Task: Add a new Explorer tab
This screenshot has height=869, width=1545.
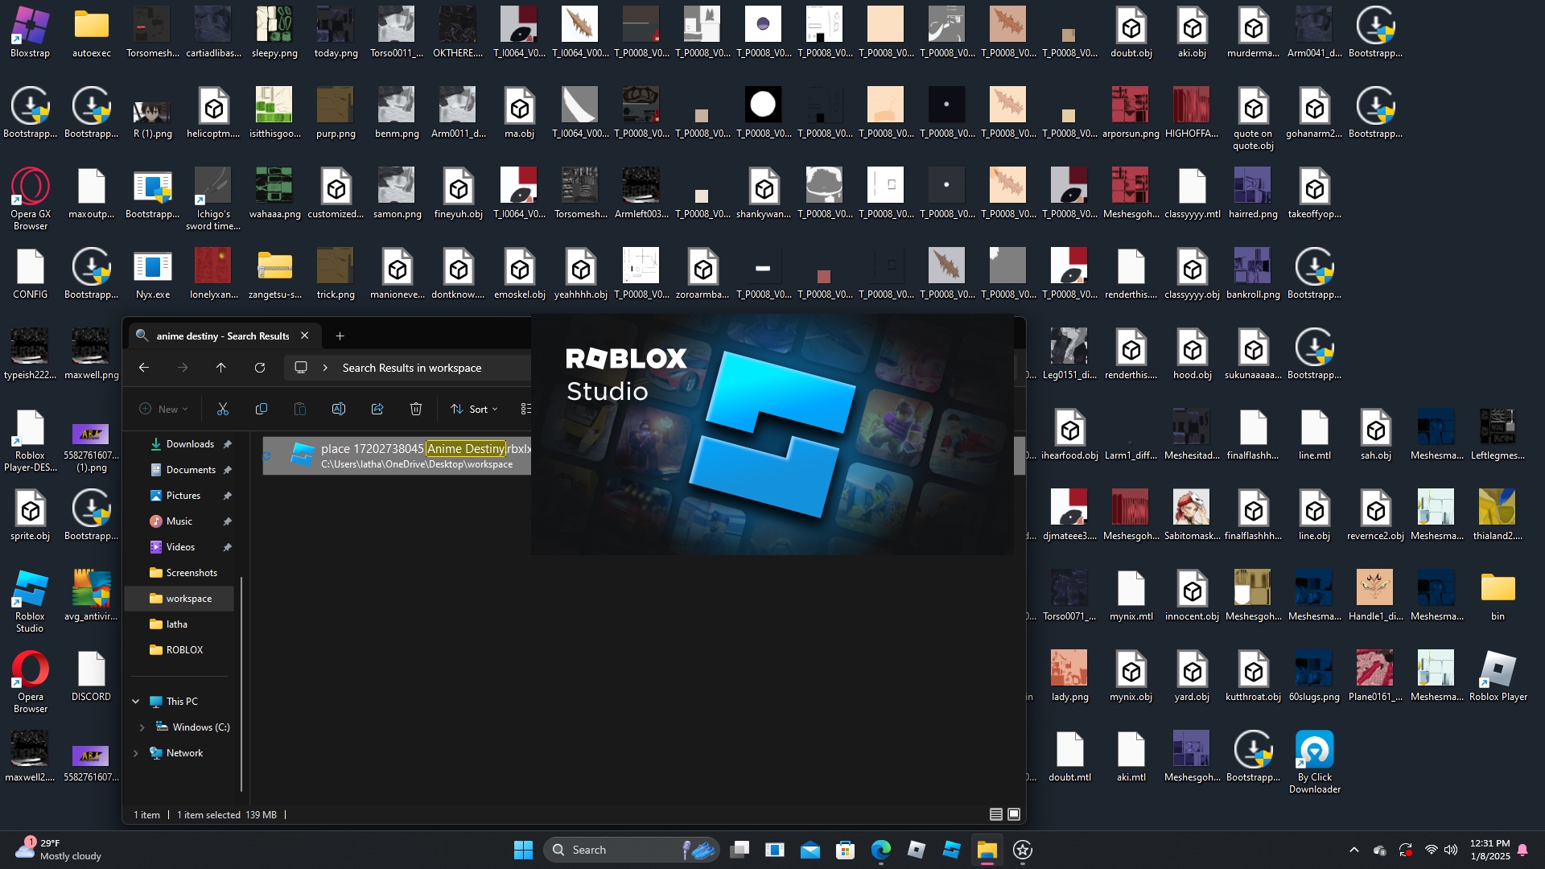Action: click(340, 336)
